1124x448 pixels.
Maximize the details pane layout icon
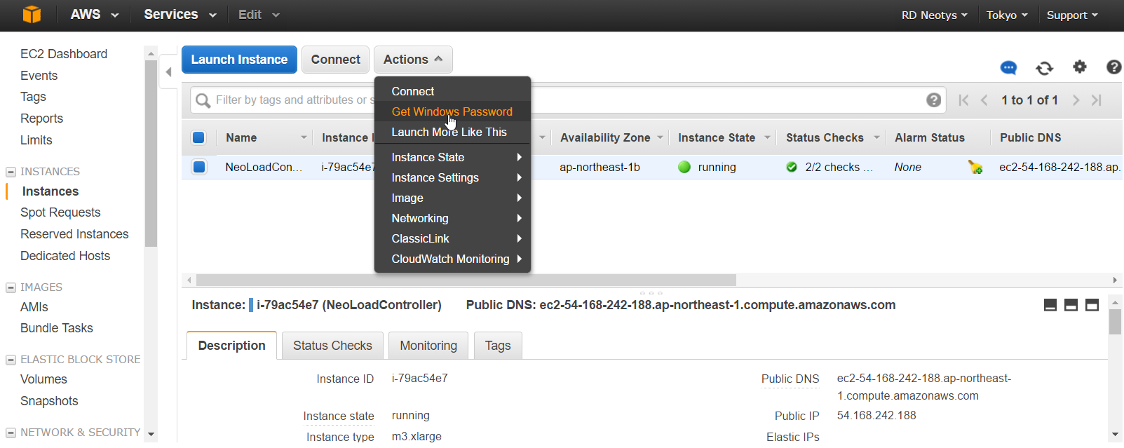[x=1092, y=305]
